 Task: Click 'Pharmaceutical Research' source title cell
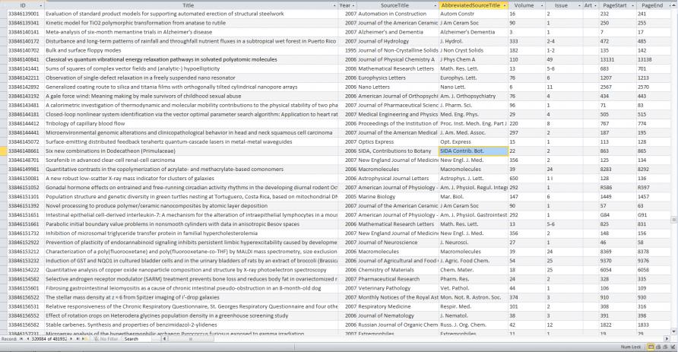coord(398,279)
